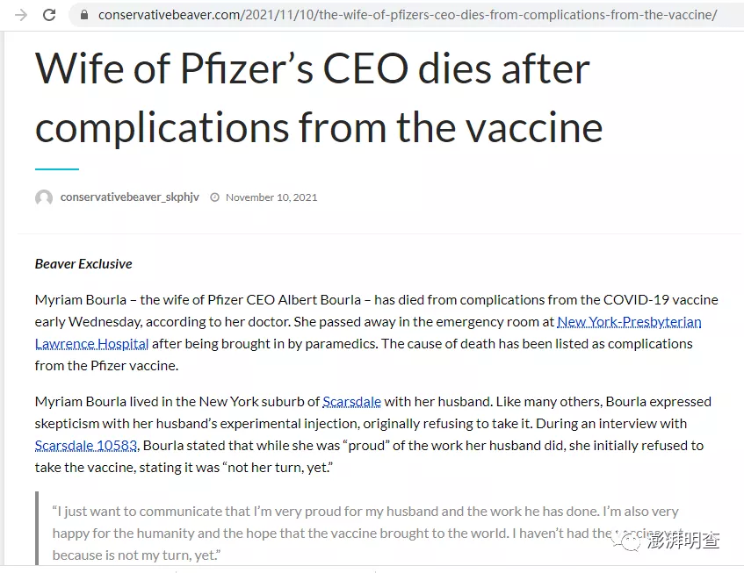744x573 pixels.
Task: Click the padlock site security icon
Action: [x=83, y=15]
